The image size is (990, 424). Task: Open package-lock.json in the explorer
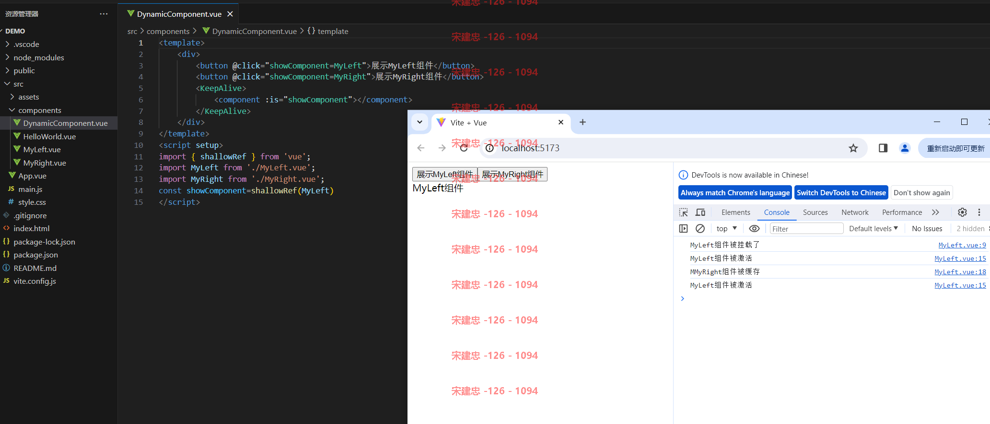click(44, 242)
